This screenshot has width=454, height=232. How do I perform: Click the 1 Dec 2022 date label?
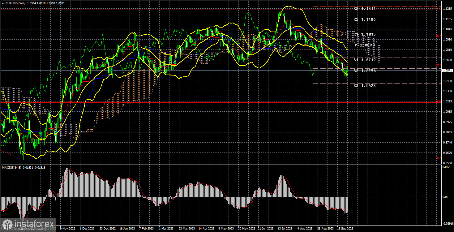pos(87,229)
